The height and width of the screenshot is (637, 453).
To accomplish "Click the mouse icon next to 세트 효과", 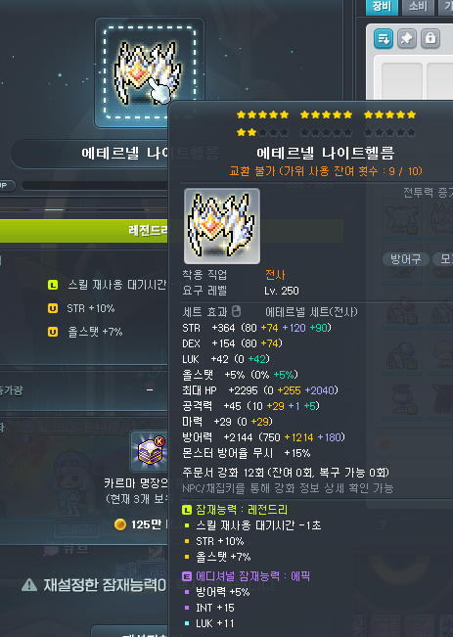I will [x=236, y=311].
